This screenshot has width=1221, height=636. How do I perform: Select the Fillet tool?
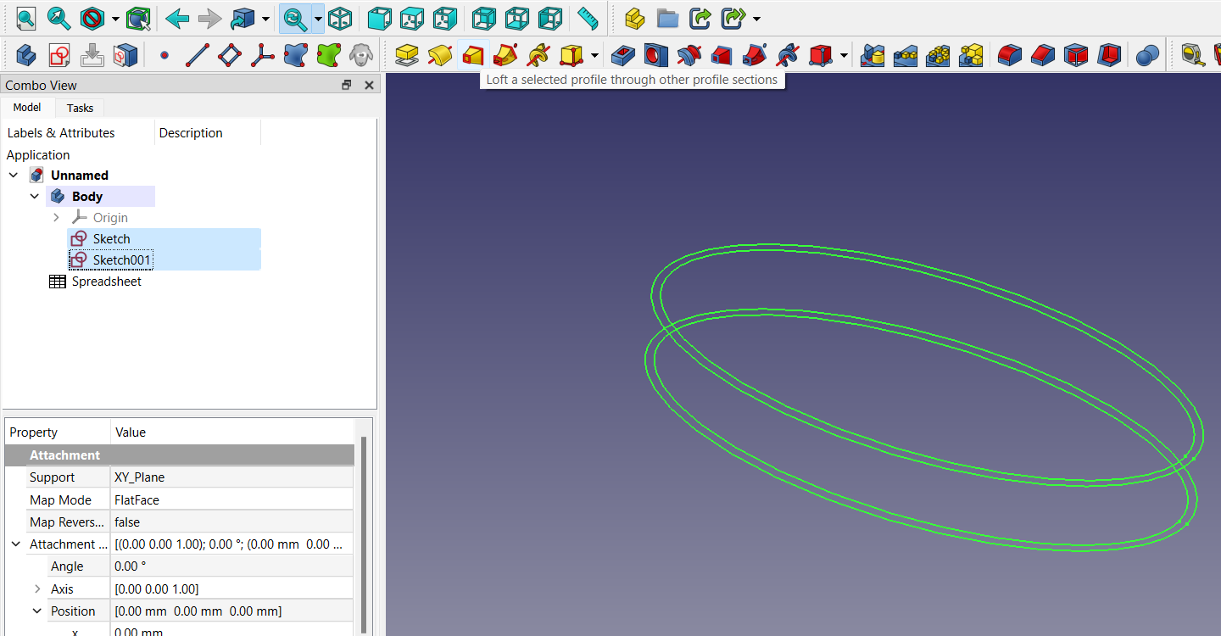(1009, 54)
